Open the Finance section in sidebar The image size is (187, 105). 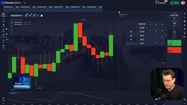(4, 20)
